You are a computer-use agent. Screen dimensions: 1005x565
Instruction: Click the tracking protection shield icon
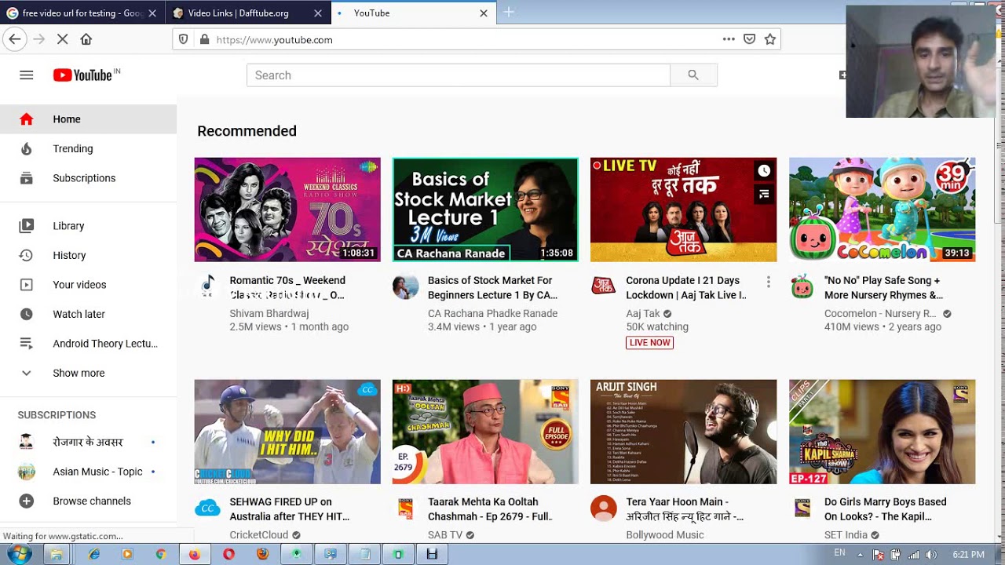tap(184, 39)
